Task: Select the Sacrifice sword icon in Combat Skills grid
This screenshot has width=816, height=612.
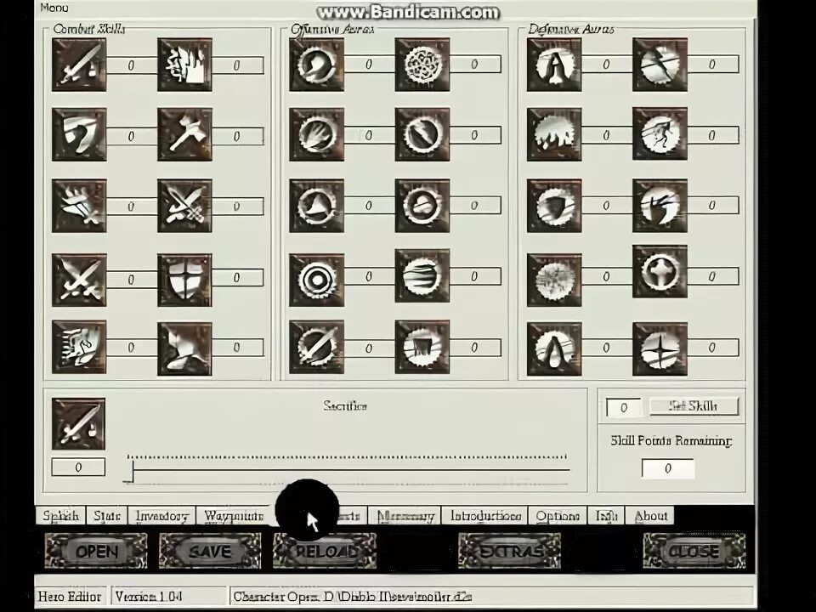Action: 79,65
